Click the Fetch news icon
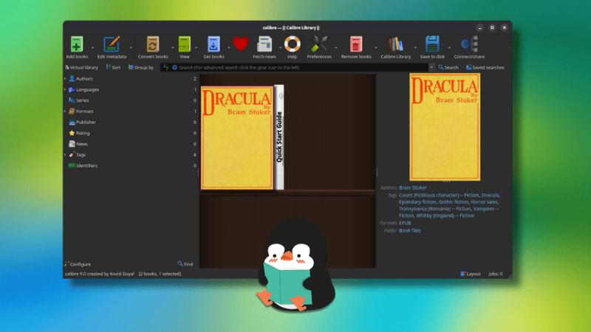Viewport: 591px width, 332px height. click(264, 44)
